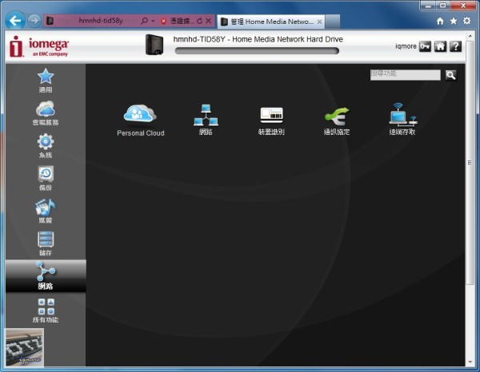The height and width of the screenshot is (372, 480).
Task: Open the 網路 settings icon in the main panel
Action: coord(206,120)
